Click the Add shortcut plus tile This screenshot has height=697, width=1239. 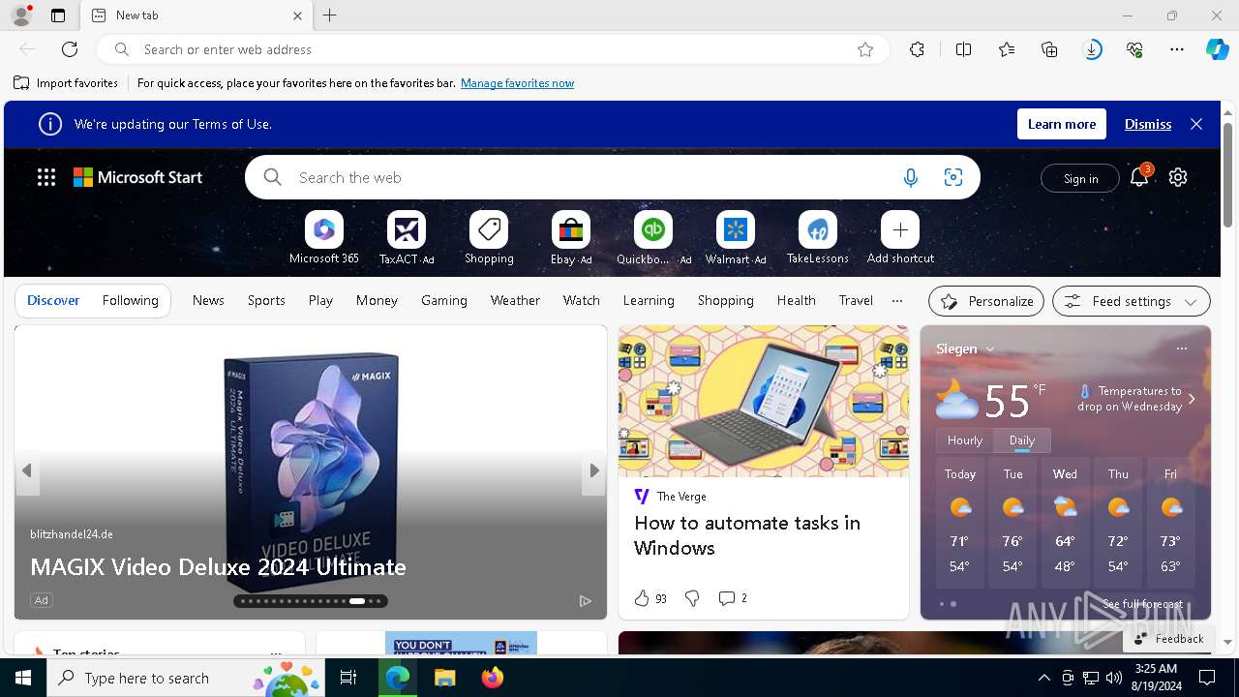900,238
